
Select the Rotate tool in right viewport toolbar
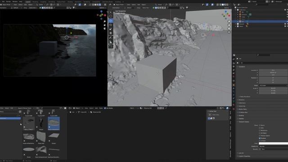click(111, 25)
